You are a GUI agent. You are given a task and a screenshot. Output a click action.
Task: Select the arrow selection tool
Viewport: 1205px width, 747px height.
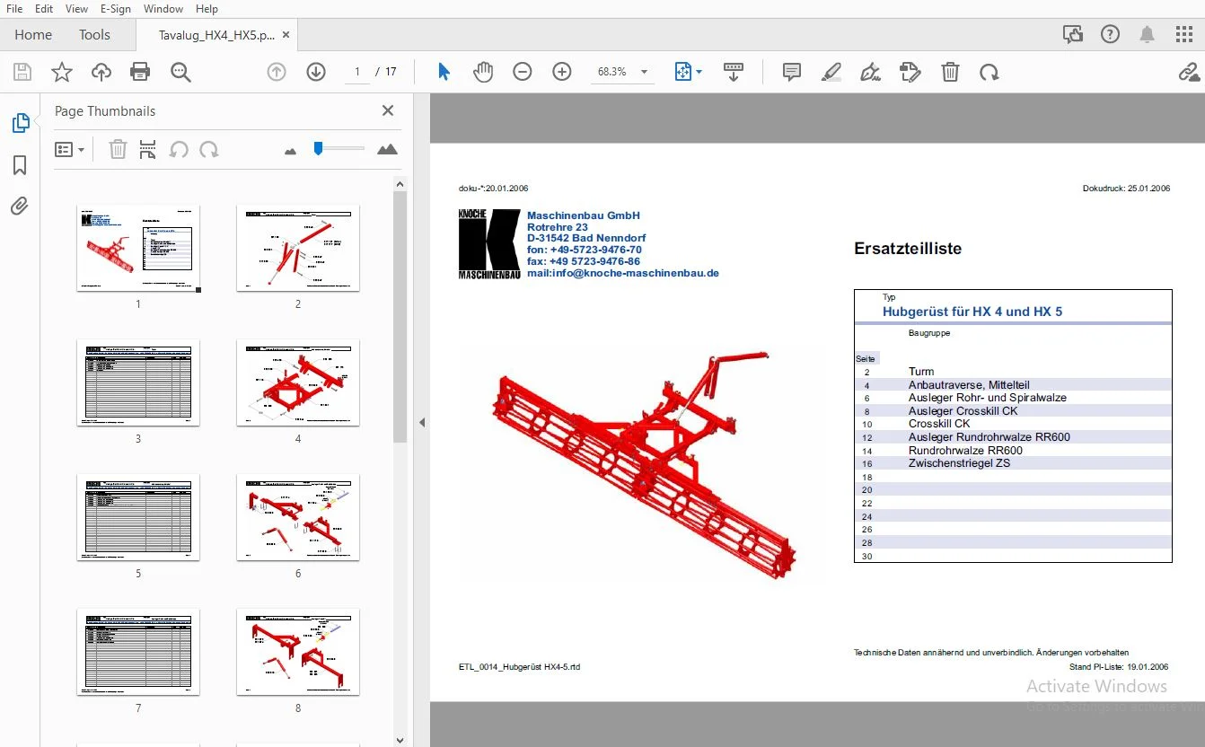(x=444, y=72)
